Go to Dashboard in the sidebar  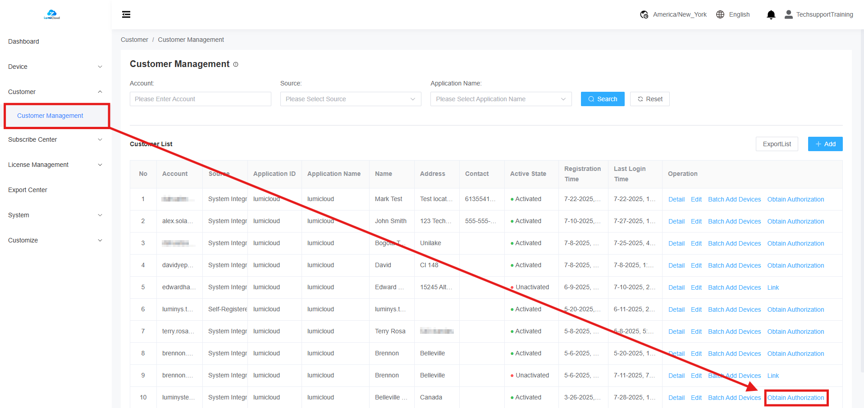[23, 41]
